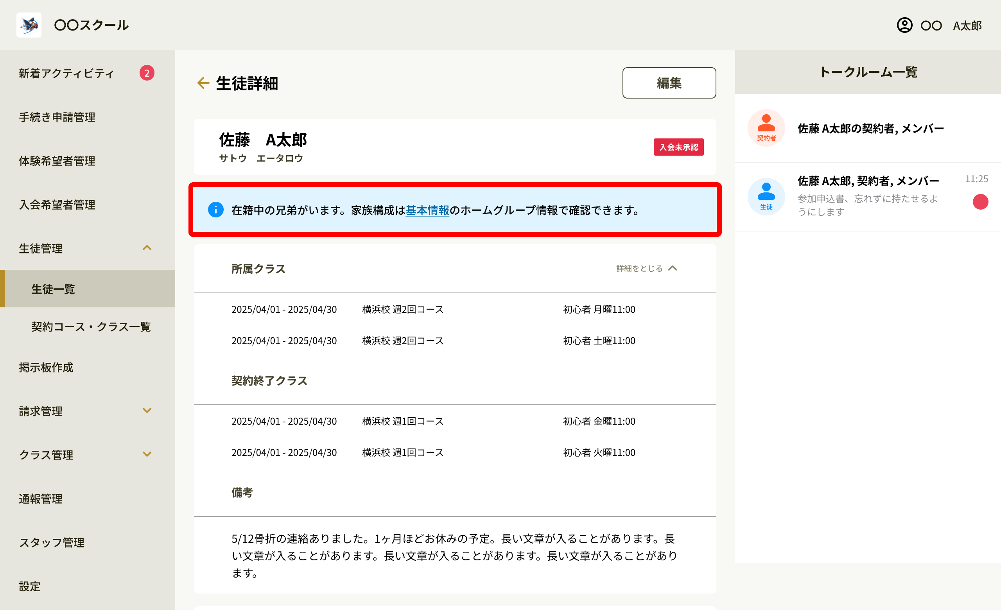The height and width of the screenshot is (610, 1001).
Task: Click the 編集 button
Action: (669, 83)
